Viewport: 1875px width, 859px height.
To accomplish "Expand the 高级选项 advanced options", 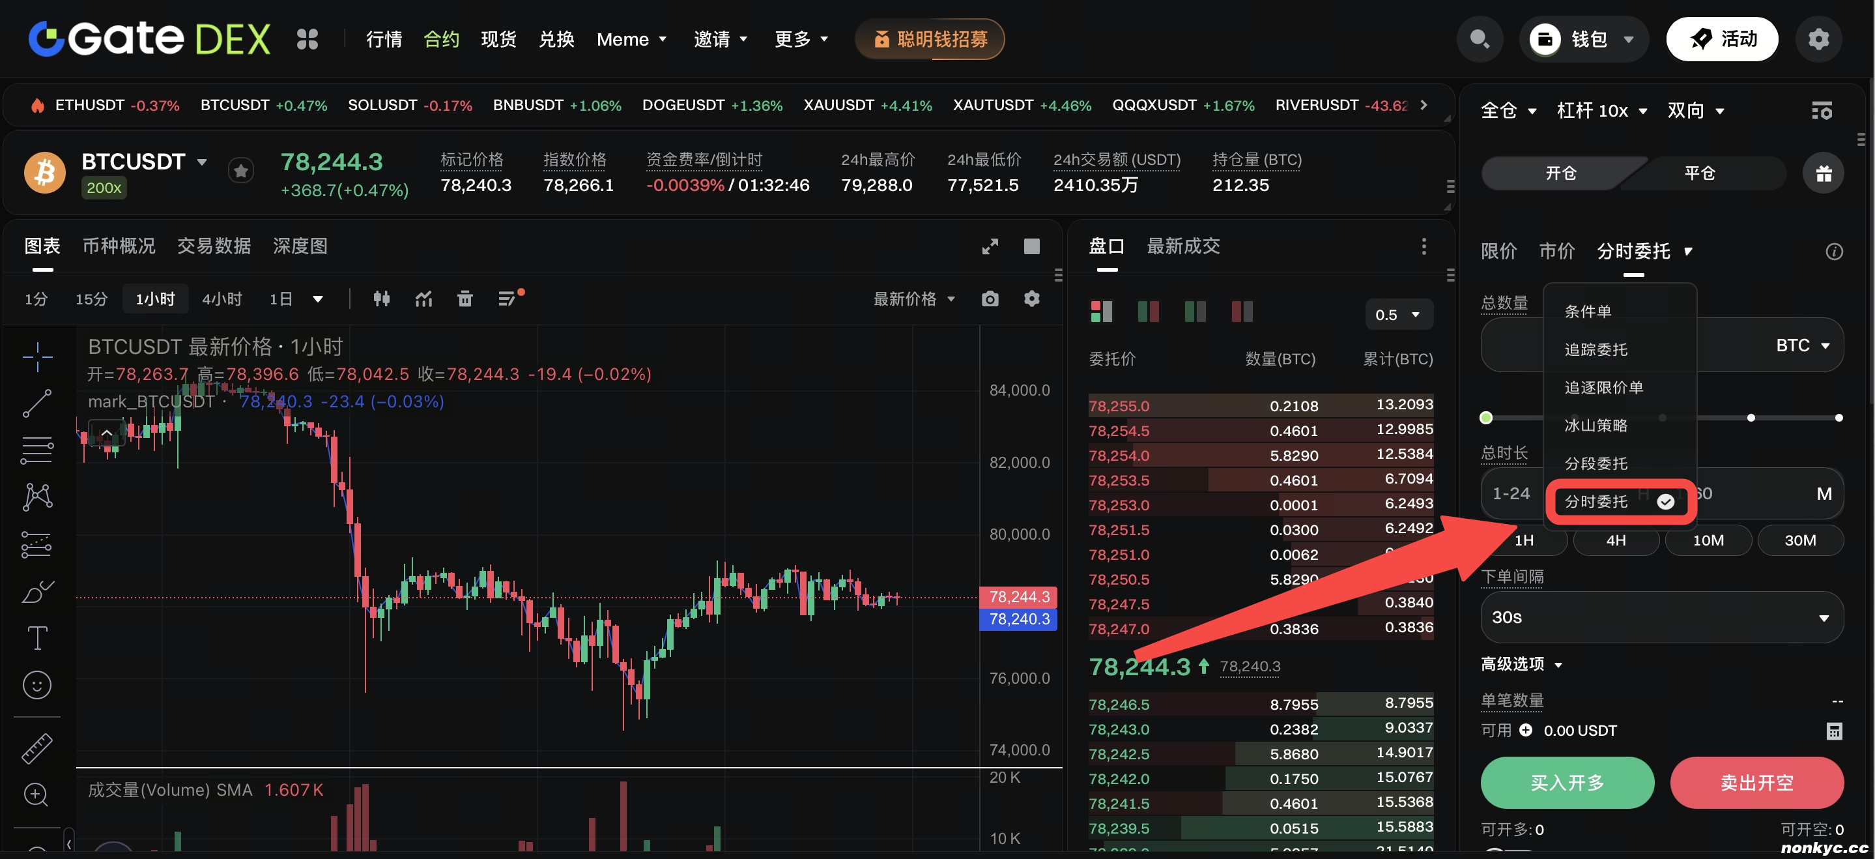I will point(1522,664).
